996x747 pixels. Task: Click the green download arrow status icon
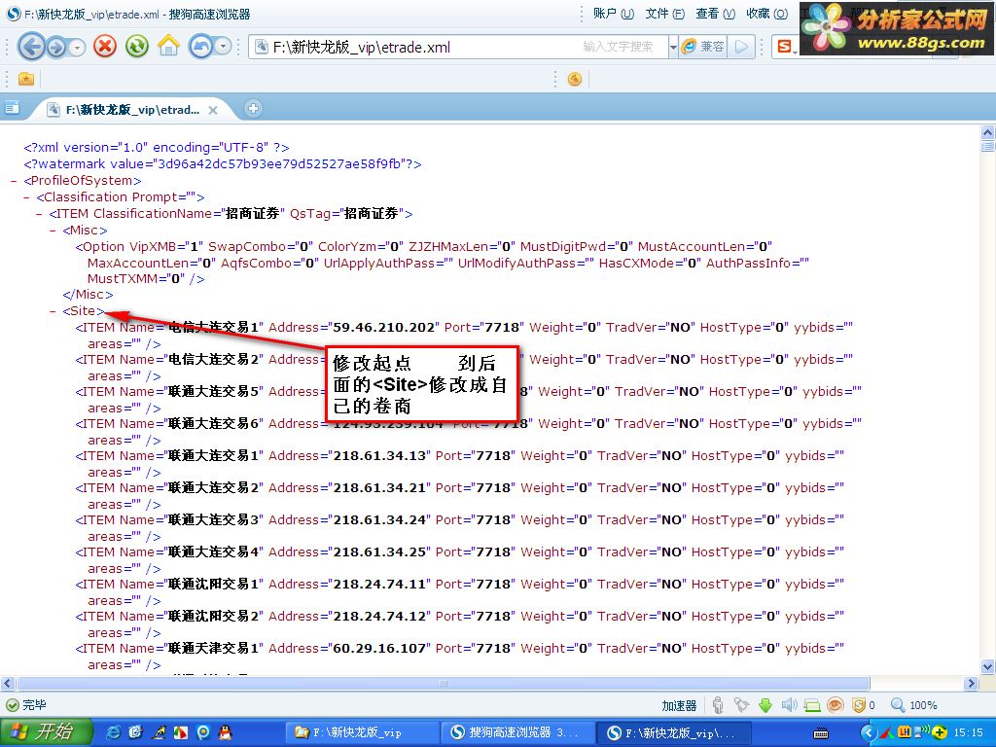coord(765,705)
